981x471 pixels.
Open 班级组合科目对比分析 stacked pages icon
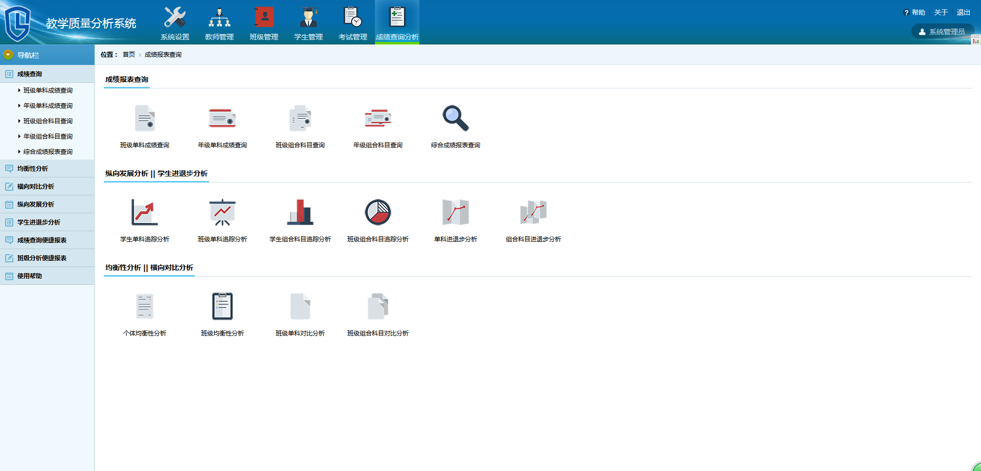click(378, 306)
